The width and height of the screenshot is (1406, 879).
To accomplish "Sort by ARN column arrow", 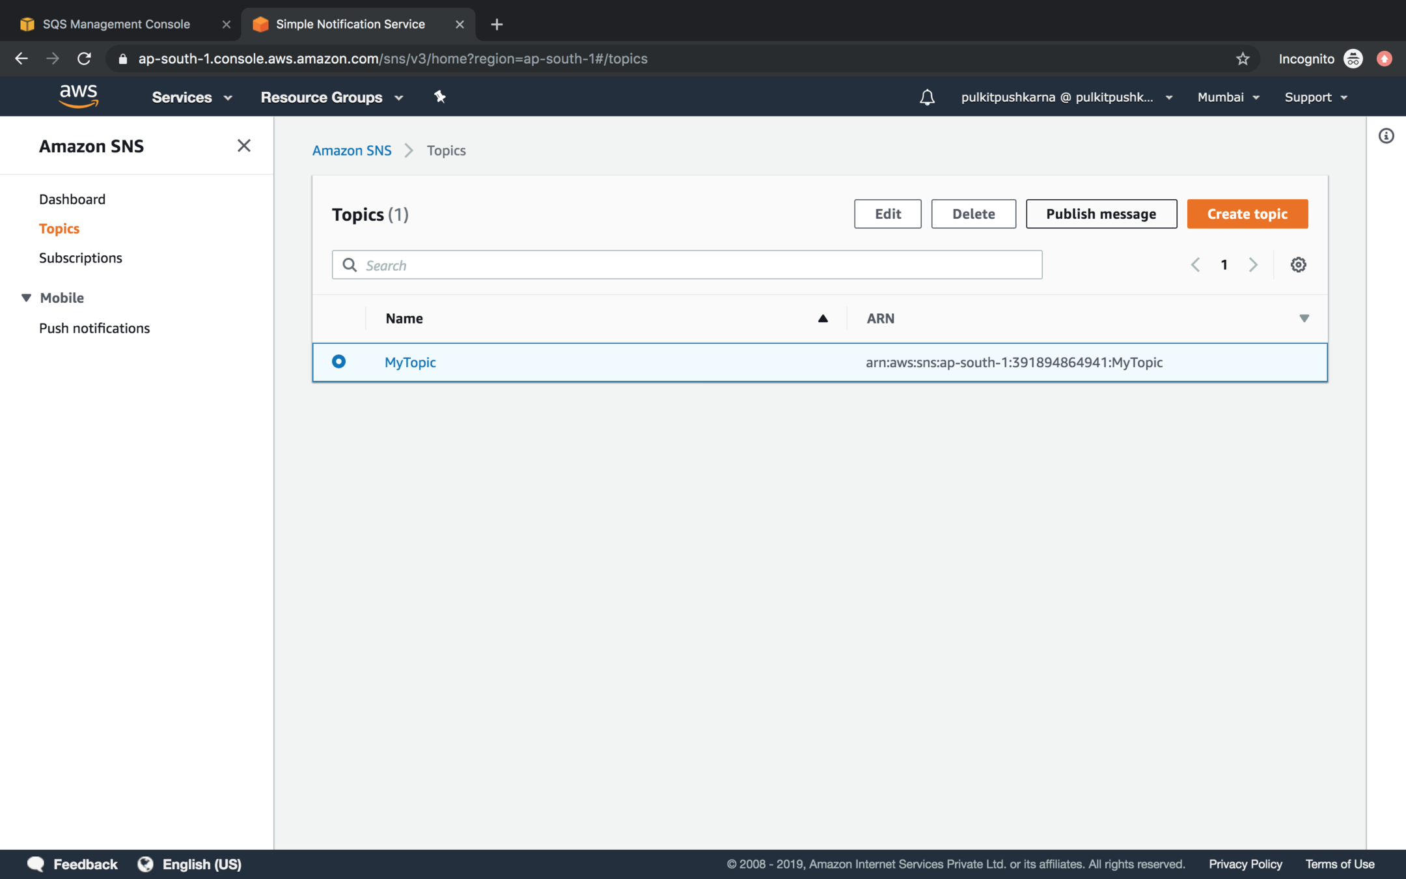I will click(1304, 318).
